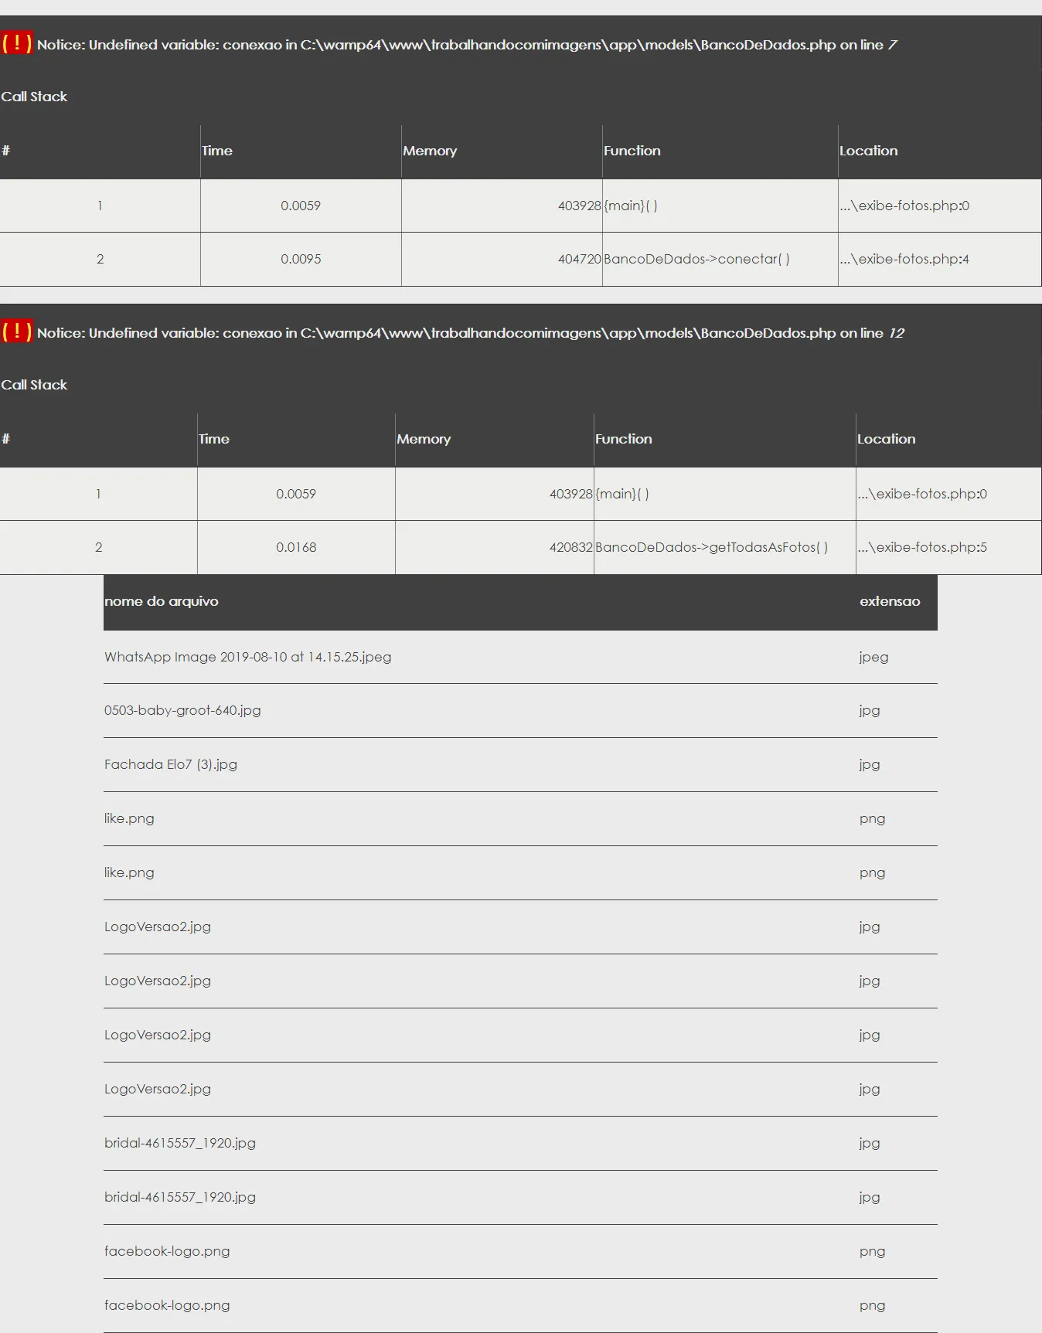Viewport: 1042px width, 1333px height.
Task: Click the 0503-baby-groot-640.jpg file entry
Action: tap(182, 710)
